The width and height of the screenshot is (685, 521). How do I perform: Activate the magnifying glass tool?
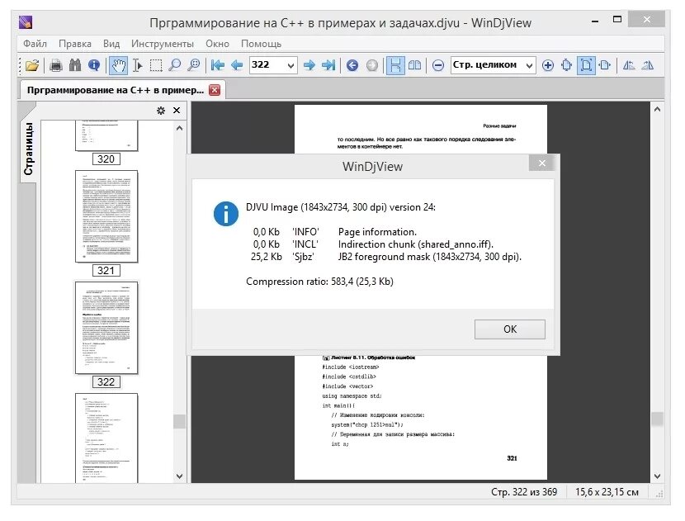pyautogui.click(x=175, y=65)
